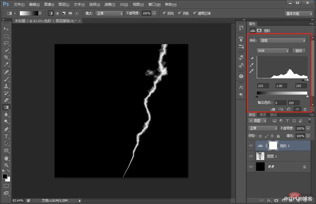Open the RGB channel dropdown

click(x=273, y=51)
